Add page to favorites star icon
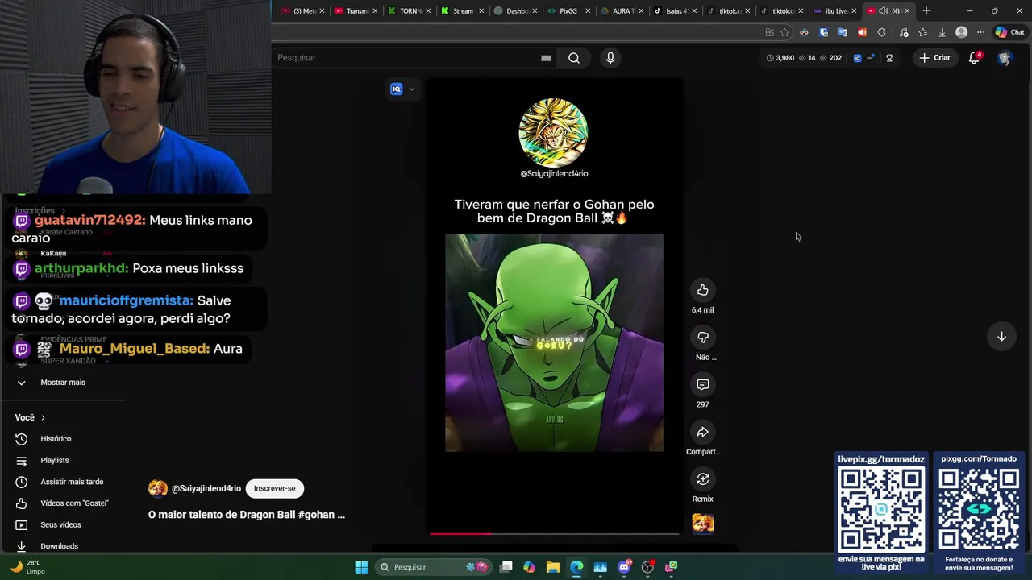Screen dimensions: 1032x580 [x=784, y=32]
